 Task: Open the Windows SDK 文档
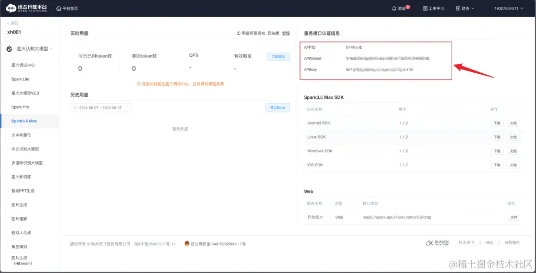pyautogui.click(x=513, y=151)
